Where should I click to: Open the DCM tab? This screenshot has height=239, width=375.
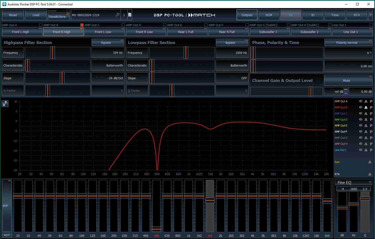tap(269, 15)
